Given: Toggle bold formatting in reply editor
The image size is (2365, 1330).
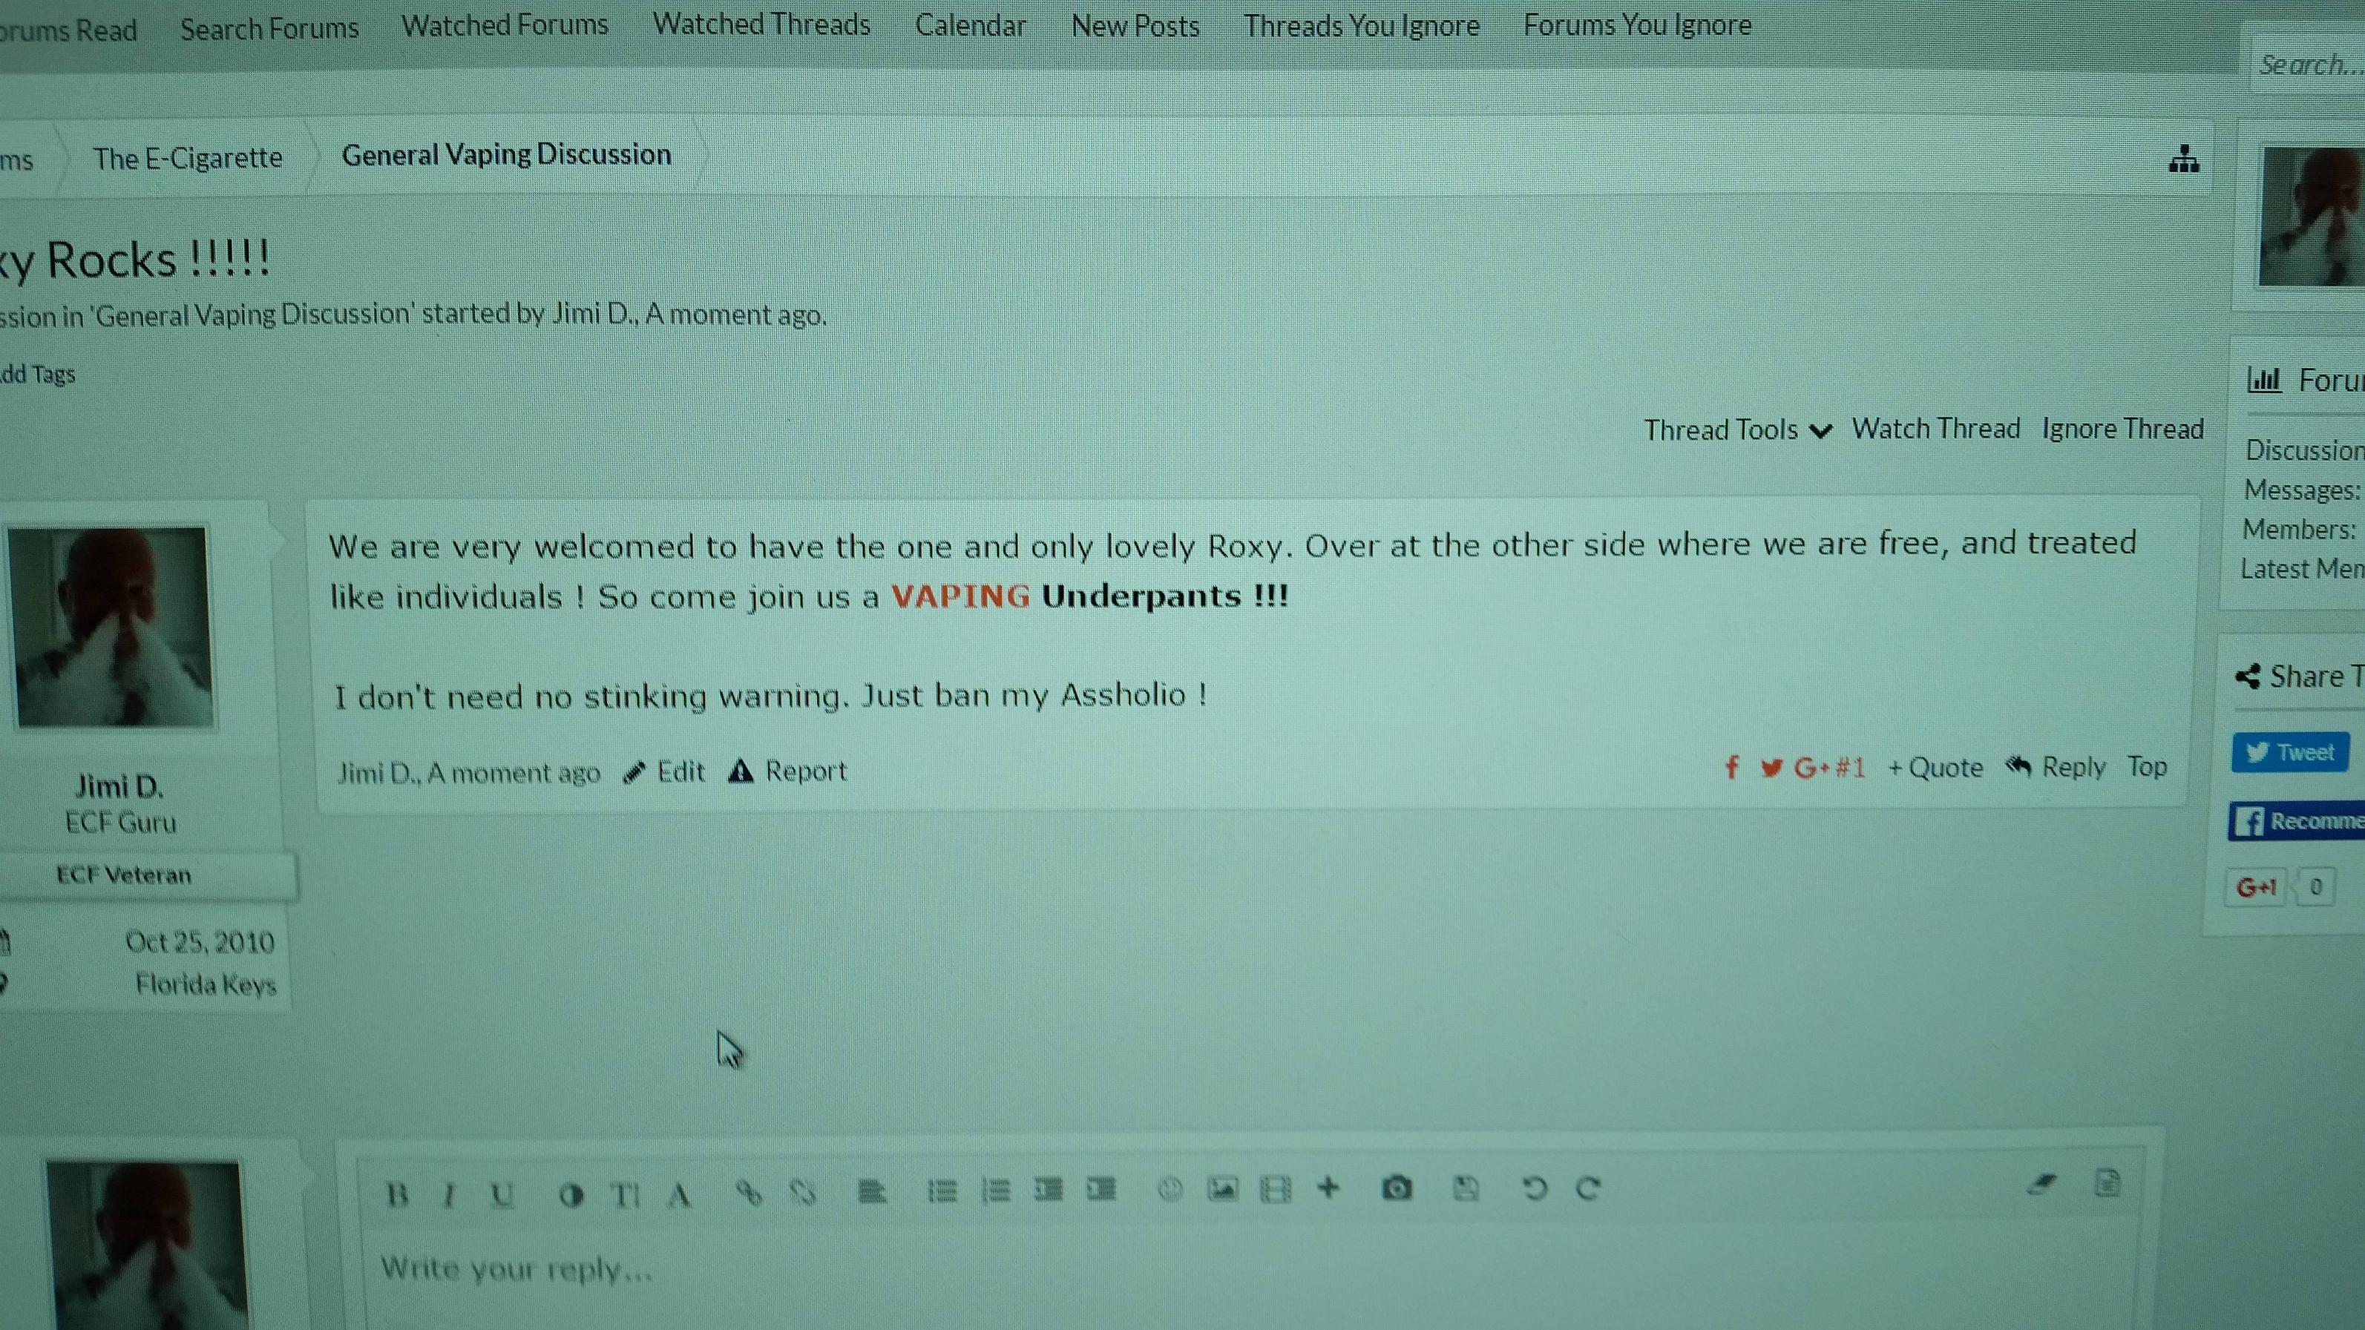Looking at the screenshot, I should (398, 1194).
